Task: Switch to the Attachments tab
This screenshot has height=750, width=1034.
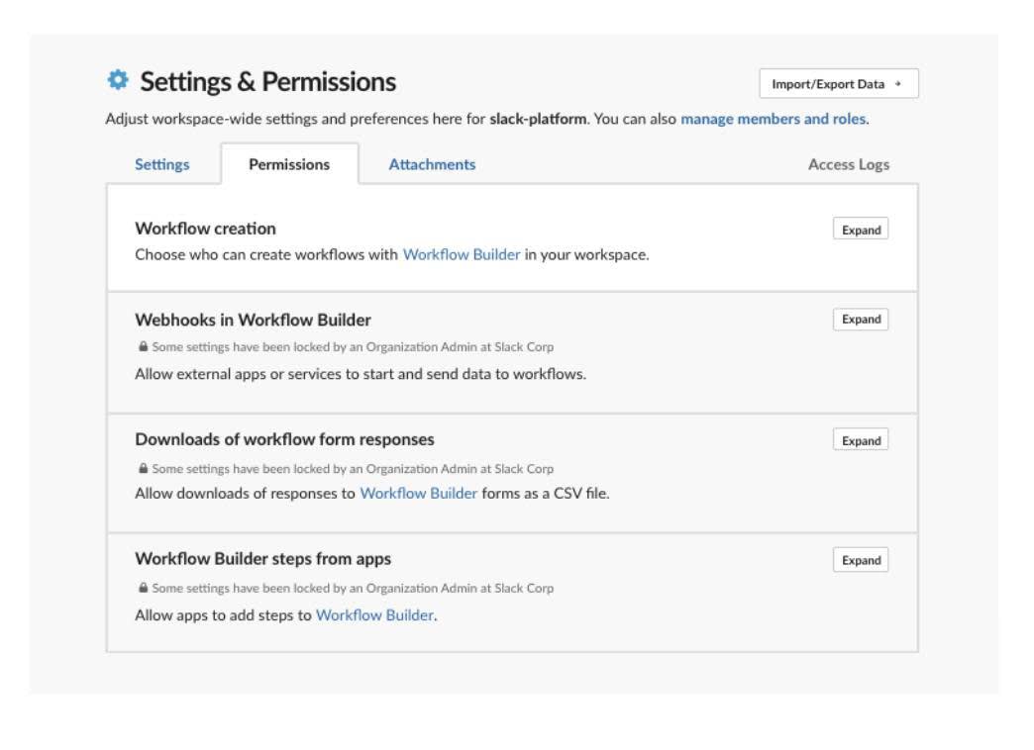Action: pos(432,164)
